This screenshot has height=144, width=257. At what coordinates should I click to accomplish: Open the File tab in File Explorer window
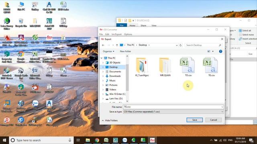122,26
